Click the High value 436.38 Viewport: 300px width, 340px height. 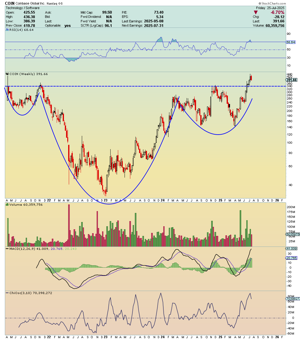29,17
